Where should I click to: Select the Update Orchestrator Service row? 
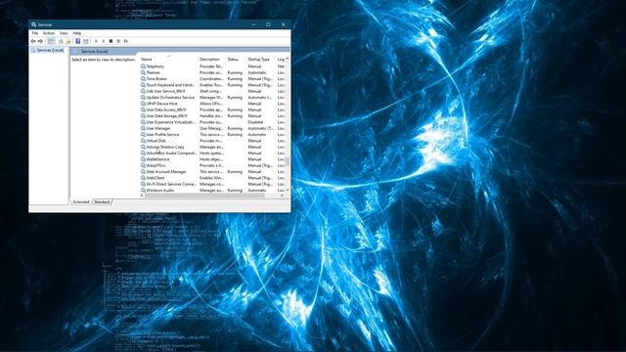pos(212,98)
